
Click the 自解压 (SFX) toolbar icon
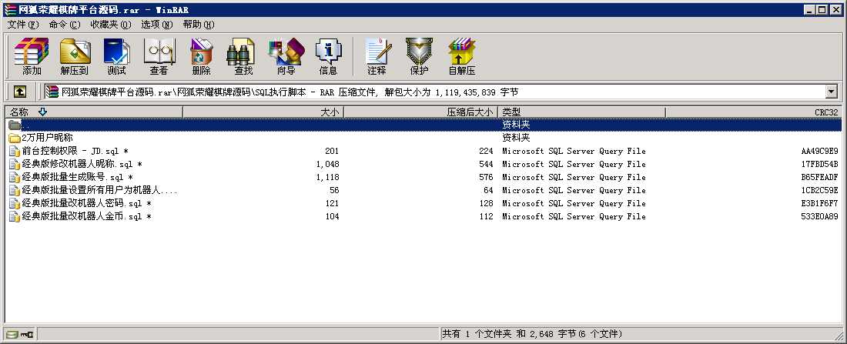[462, 56]
